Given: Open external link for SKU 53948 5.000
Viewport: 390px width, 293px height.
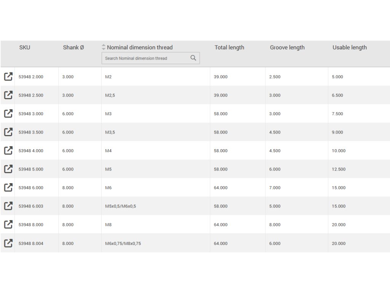Looking at the screenshot, I should [x=8, y=169].
